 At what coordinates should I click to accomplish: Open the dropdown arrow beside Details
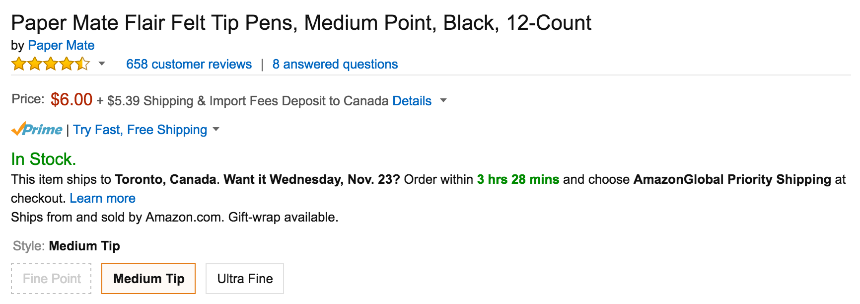[x=443, y=100]
